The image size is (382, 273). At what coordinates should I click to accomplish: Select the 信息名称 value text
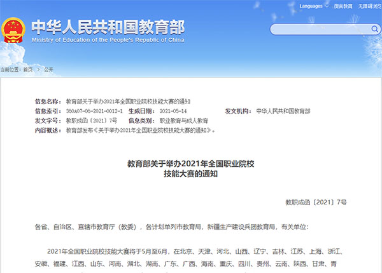[128, 102]
